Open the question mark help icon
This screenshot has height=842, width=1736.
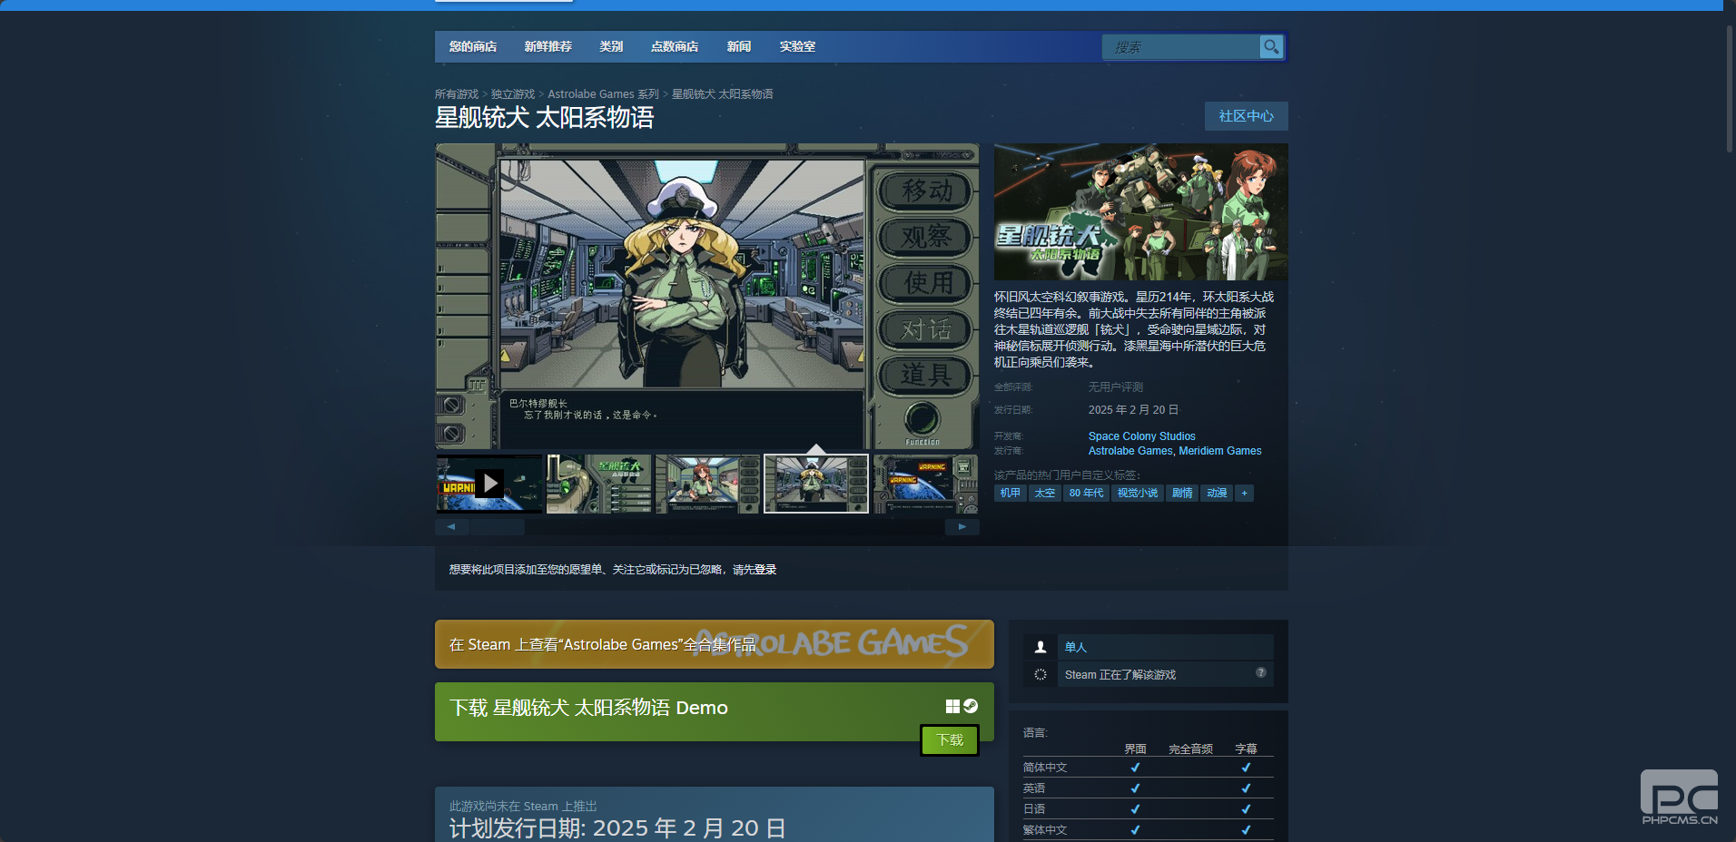(x=1260, y=672)
